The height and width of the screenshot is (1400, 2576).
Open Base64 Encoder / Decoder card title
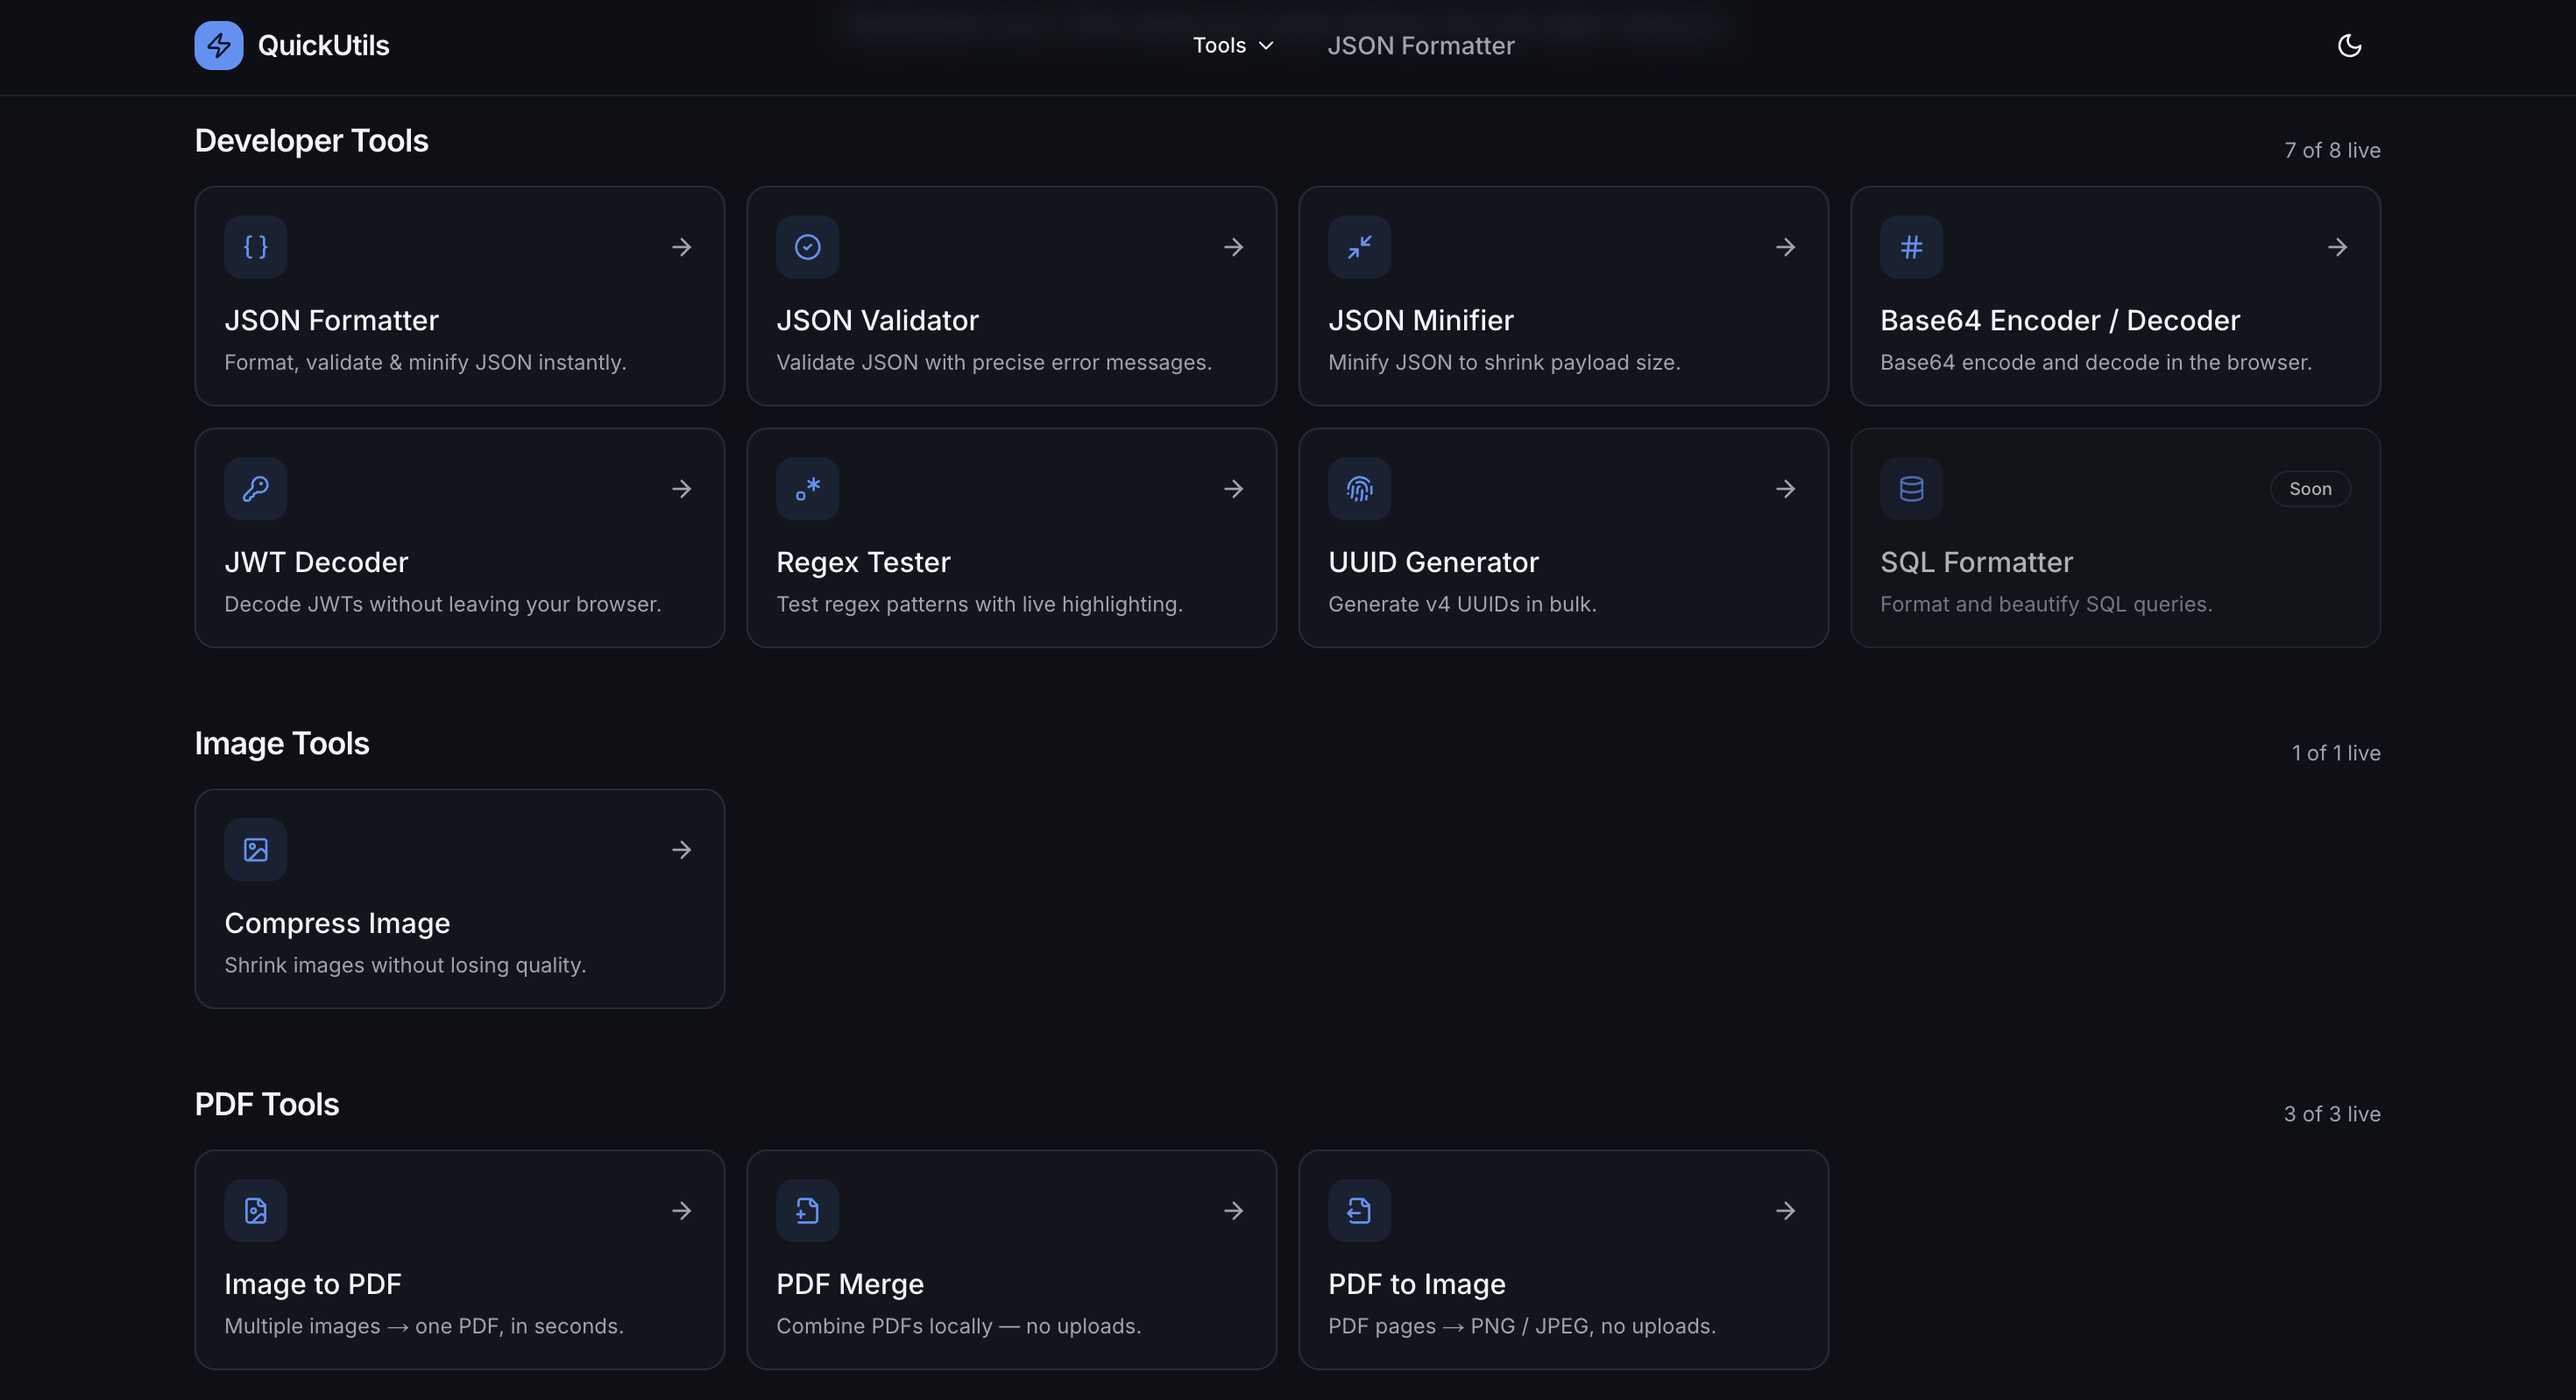pyautogui.click(x=2060, y=320)
